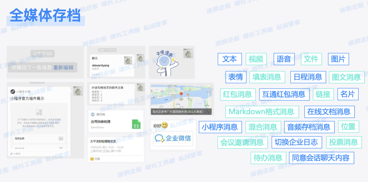The image size is (368, 182).
Task: Click the red location pin on map
Action: (x=181, y=94)
